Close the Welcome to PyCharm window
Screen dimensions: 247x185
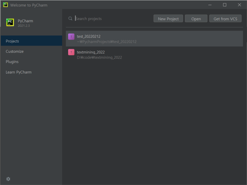[x=239, y=5]
